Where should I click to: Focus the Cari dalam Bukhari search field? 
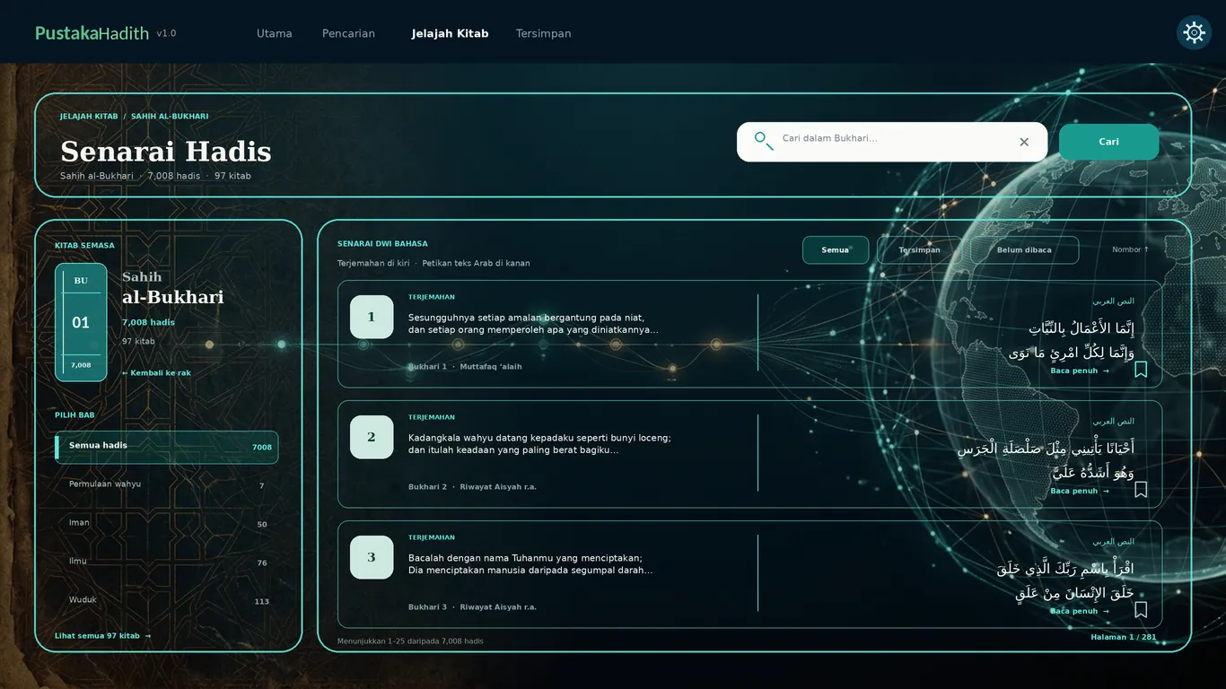(892, 142)
